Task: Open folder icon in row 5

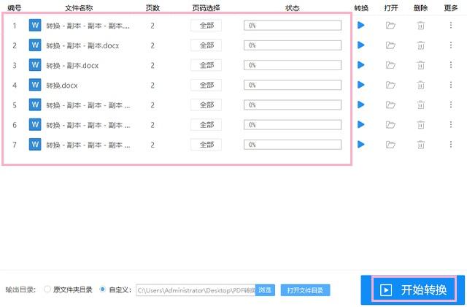Action: (390, 105)
